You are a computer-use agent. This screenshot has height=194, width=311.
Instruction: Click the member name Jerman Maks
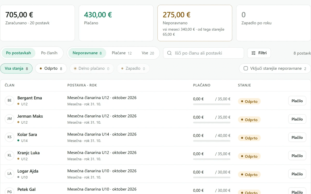coord(30,116)
